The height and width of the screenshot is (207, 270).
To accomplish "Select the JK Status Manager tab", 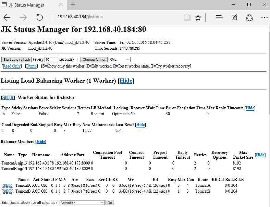I will pyautogui.click(x=34, y=5).
